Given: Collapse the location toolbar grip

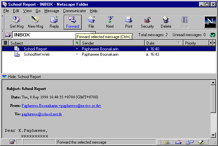Looking at the screenshot, I should (x=2, y=35).
